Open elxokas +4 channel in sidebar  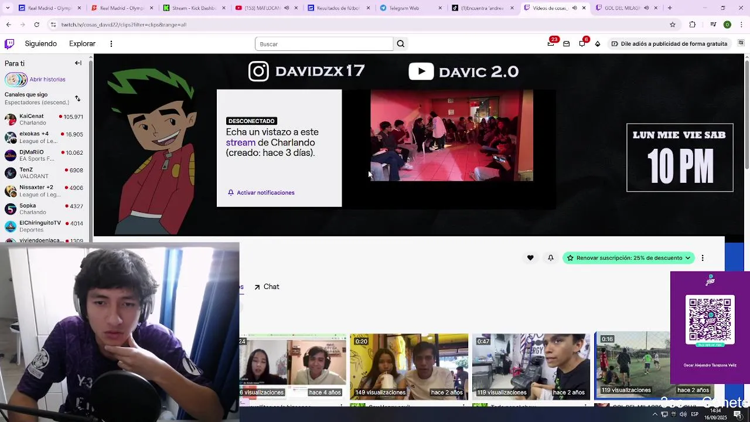pyautogui.click(x=44, y=137)
